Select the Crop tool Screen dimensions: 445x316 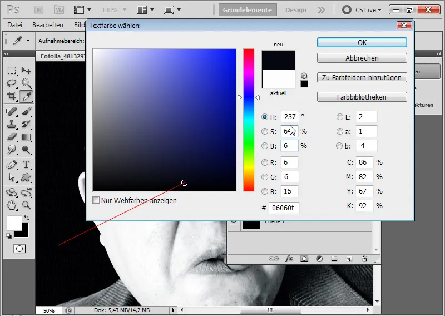(12, 96)
